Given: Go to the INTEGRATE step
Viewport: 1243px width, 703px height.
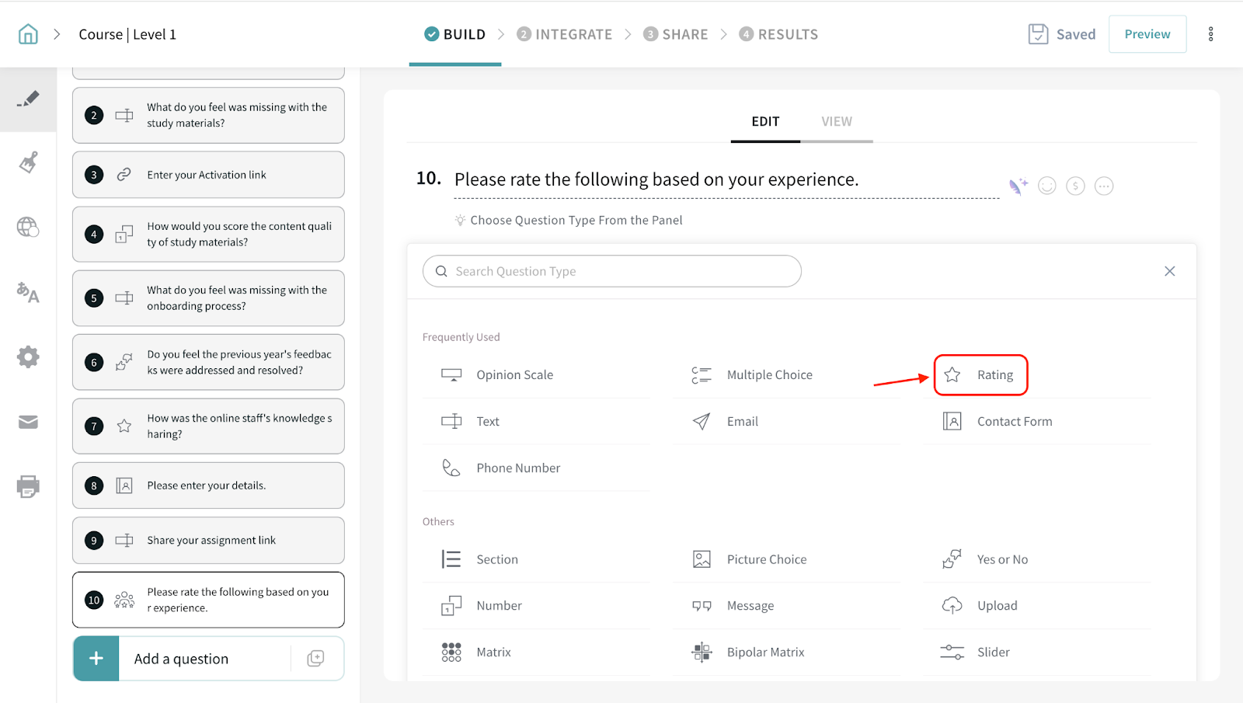Looking at the screenshot, I should pyautogui.click(x=565, y=34).
